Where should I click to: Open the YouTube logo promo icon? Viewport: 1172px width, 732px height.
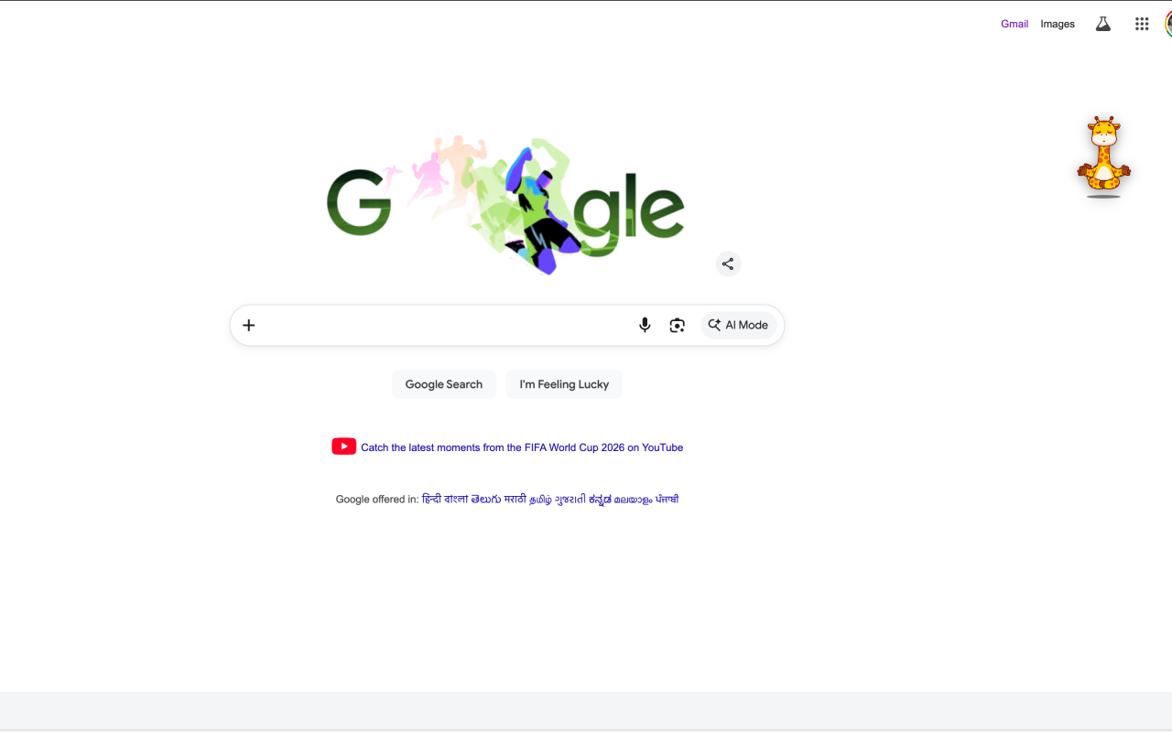click(x=344, y=447)
